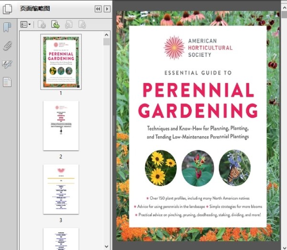Image resolution: width=287 pixels, height=250 pixels.
Task: Click the ESSENTIAL GUIDE TO heading
Action: (x=198, y=73)
